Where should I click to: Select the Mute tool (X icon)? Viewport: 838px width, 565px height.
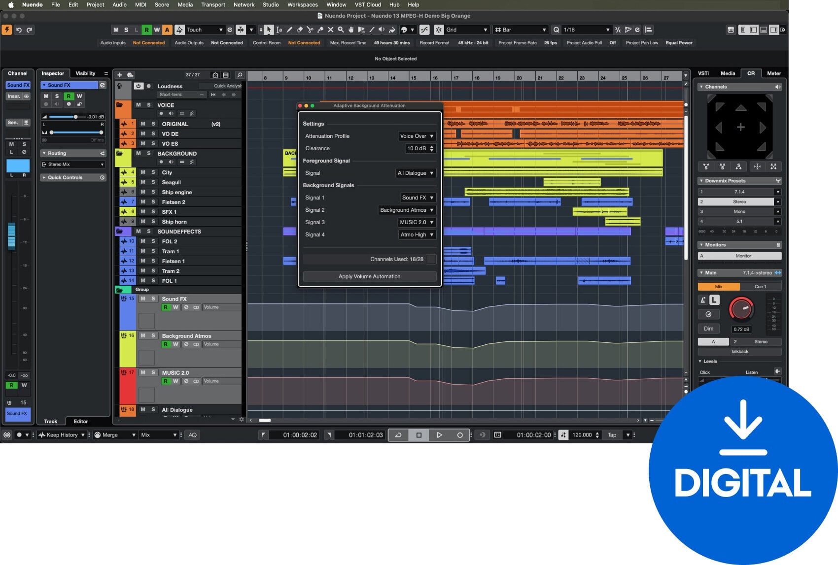pos(331,30)
